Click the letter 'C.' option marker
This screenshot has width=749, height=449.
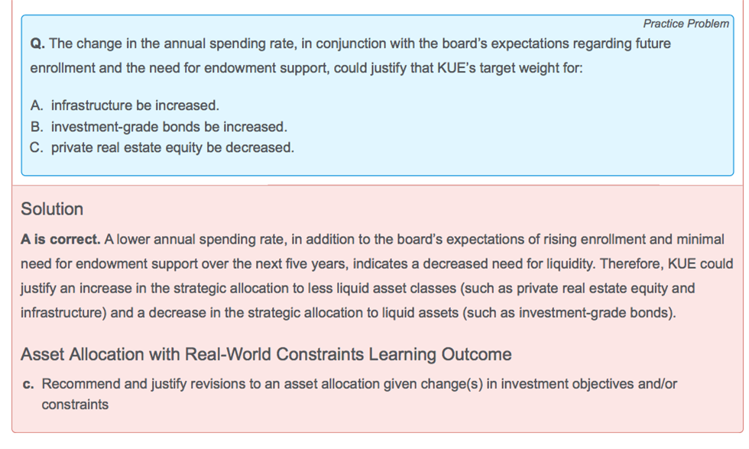point(38,147)
